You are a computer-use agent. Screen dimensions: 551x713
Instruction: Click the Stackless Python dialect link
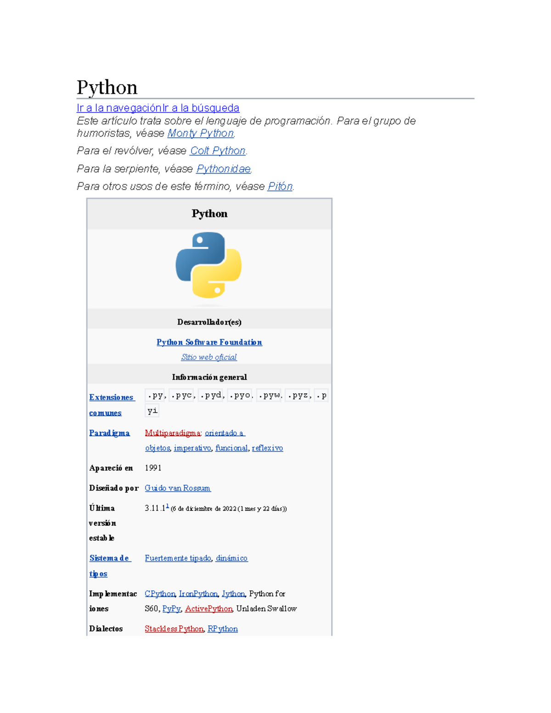coord(174,629)
